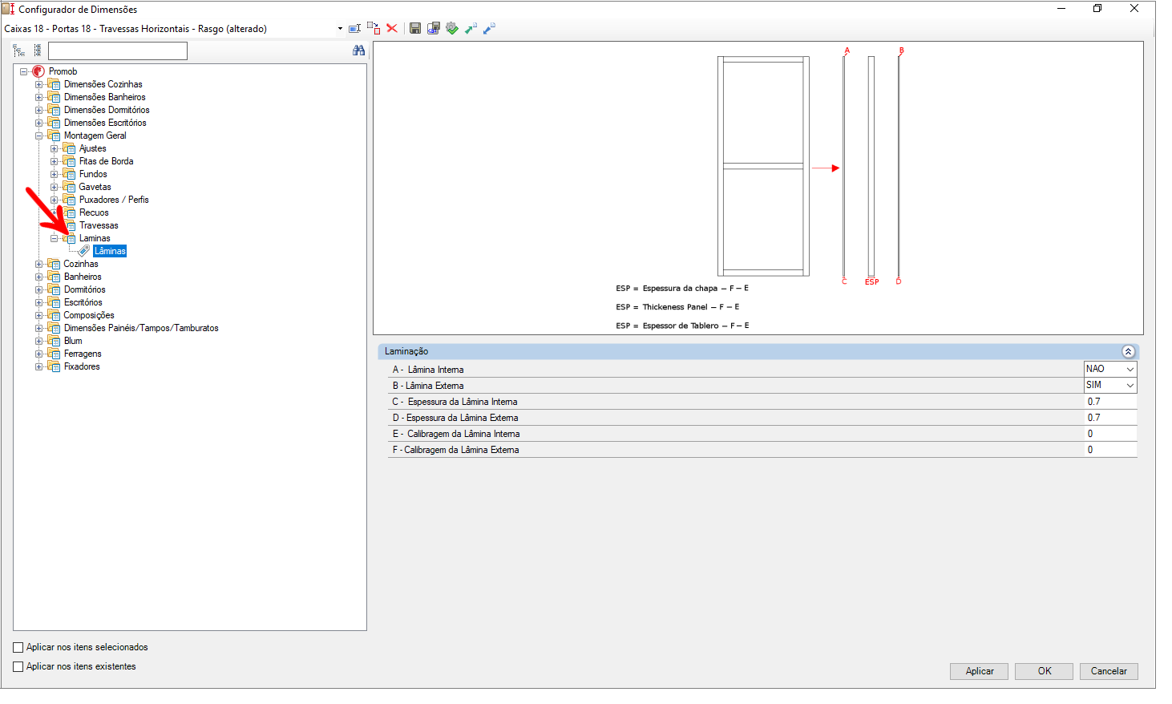Click the label B - Lâmina Externa
This screenshot has width=1172, height=704.
click(428, 386)
